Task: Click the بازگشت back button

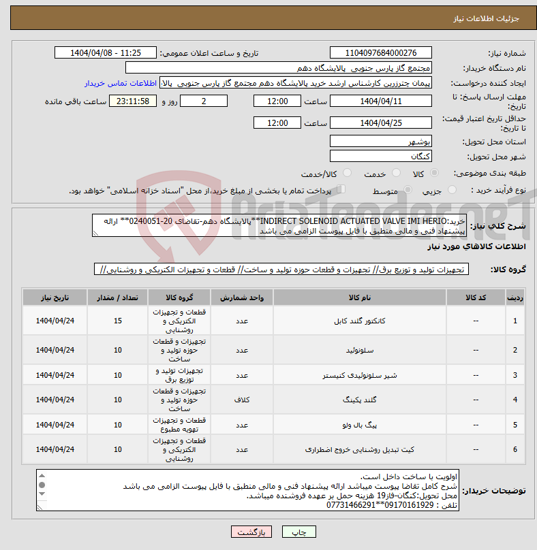Action: (251, 532)
